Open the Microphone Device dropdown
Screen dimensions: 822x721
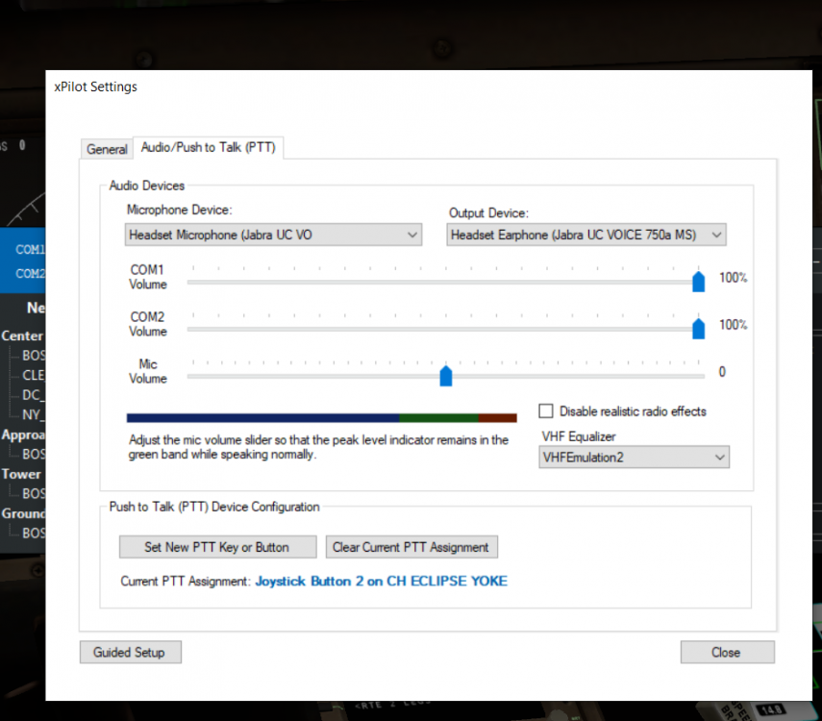point(273,235)
